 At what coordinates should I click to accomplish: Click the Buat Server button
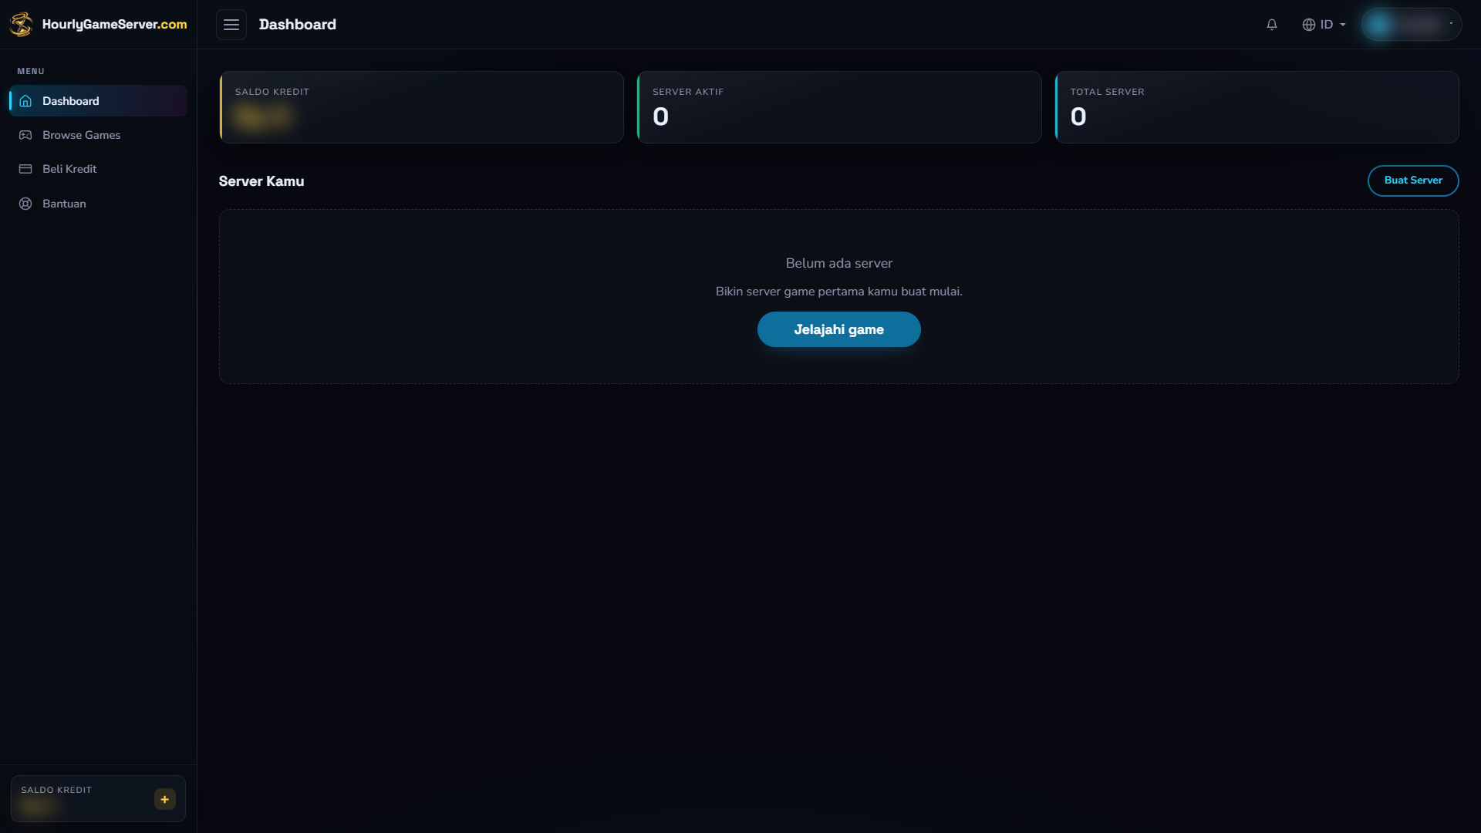[x=1412, y=180]
